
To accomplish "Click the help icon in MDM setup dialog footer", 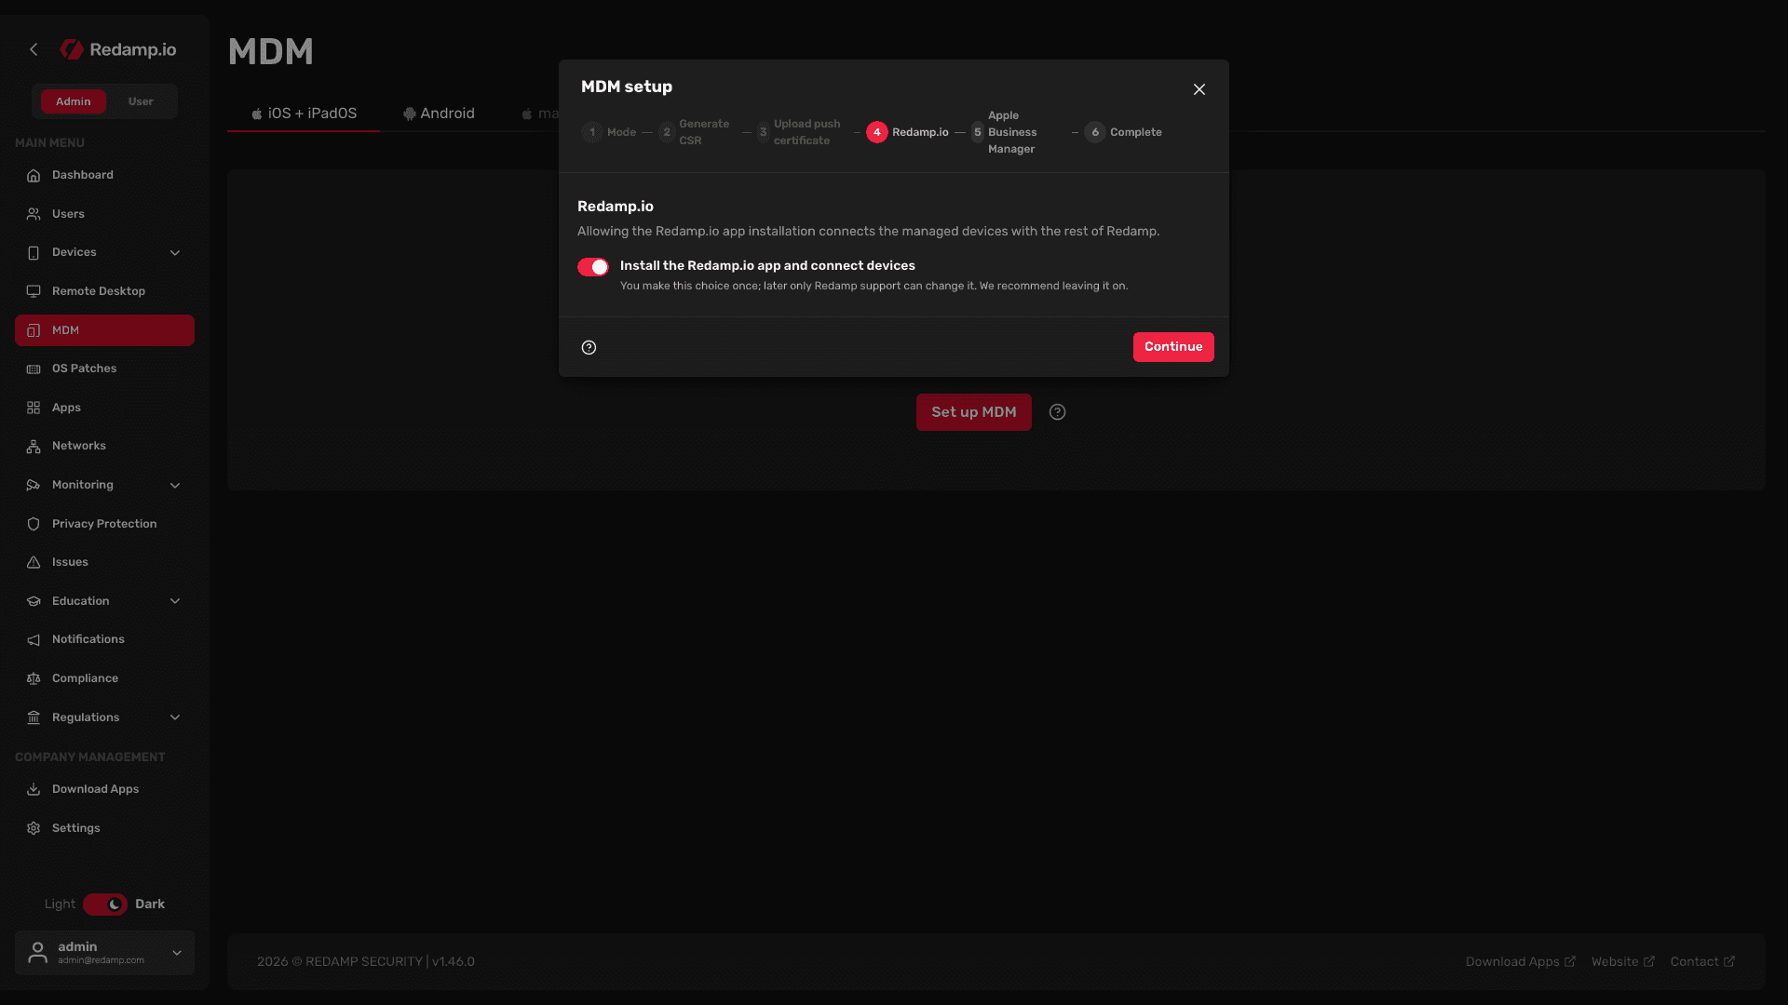I will pyautogui.click(x=589, y=347).
